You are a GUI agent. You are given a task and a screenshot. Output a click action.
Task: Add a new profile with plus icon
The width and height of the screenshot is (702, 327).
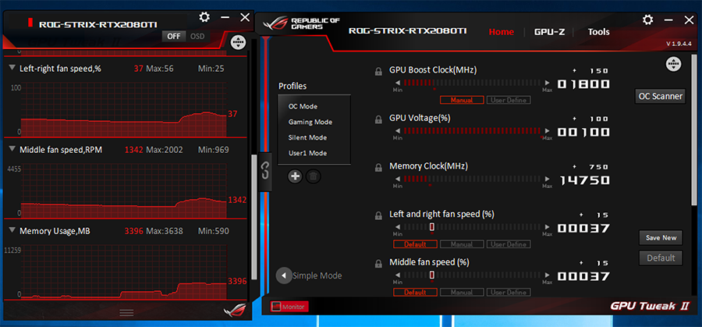295,176
